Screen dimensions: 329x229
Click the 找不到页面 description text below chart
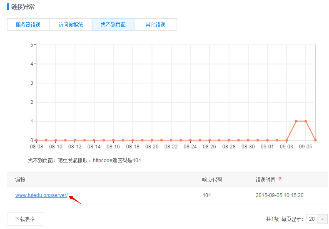click(x=85, y=160)
